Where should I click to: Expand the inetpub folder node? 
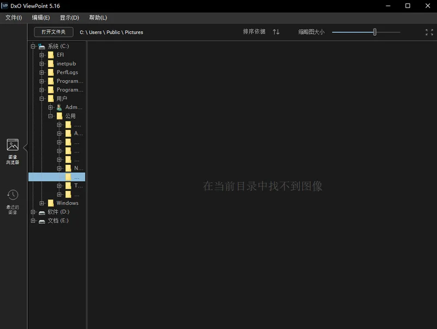coord(42,64)
